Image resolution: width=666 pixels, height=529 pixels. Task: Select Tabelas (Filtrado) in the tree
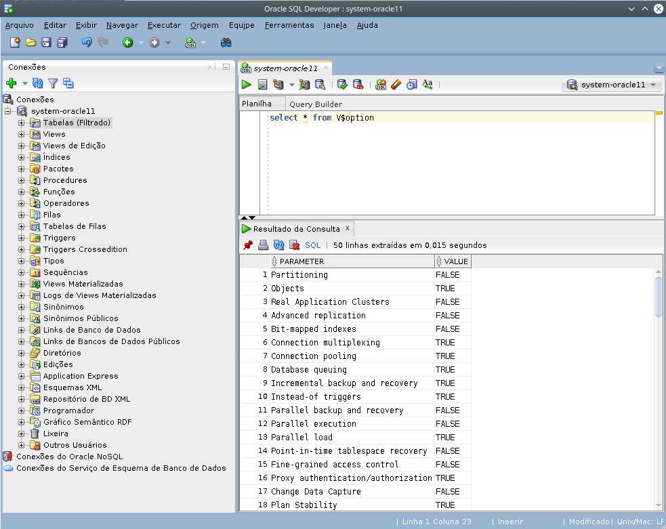click(77, 123)
